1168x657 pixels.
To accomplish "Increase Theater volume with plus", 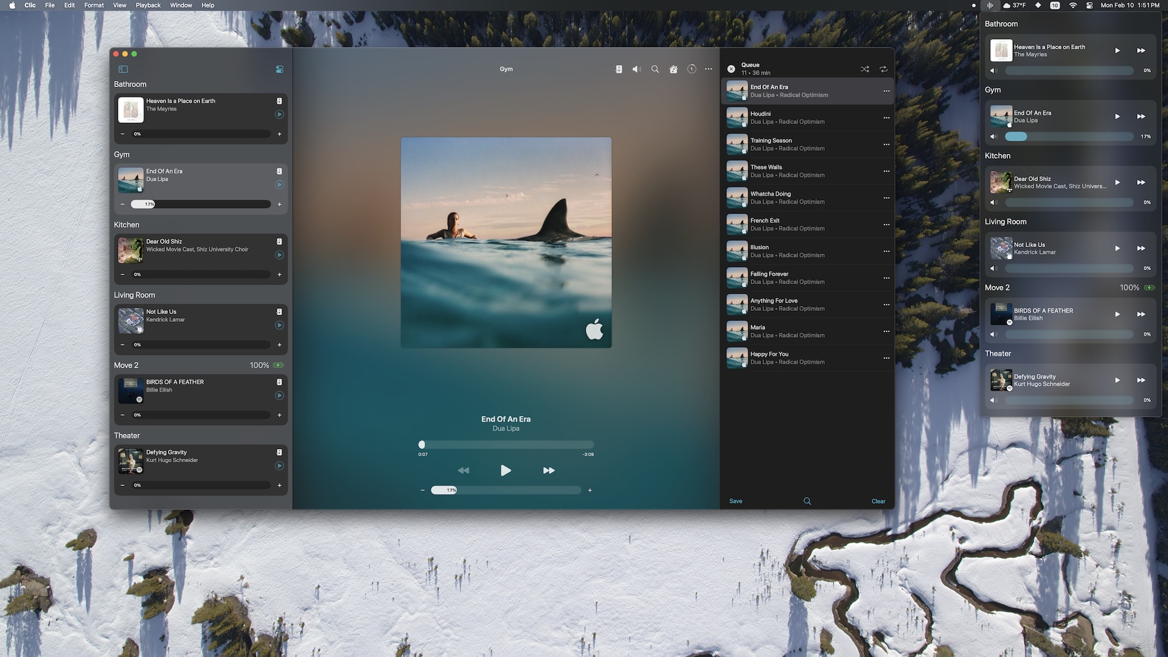I will pos(279,485).
